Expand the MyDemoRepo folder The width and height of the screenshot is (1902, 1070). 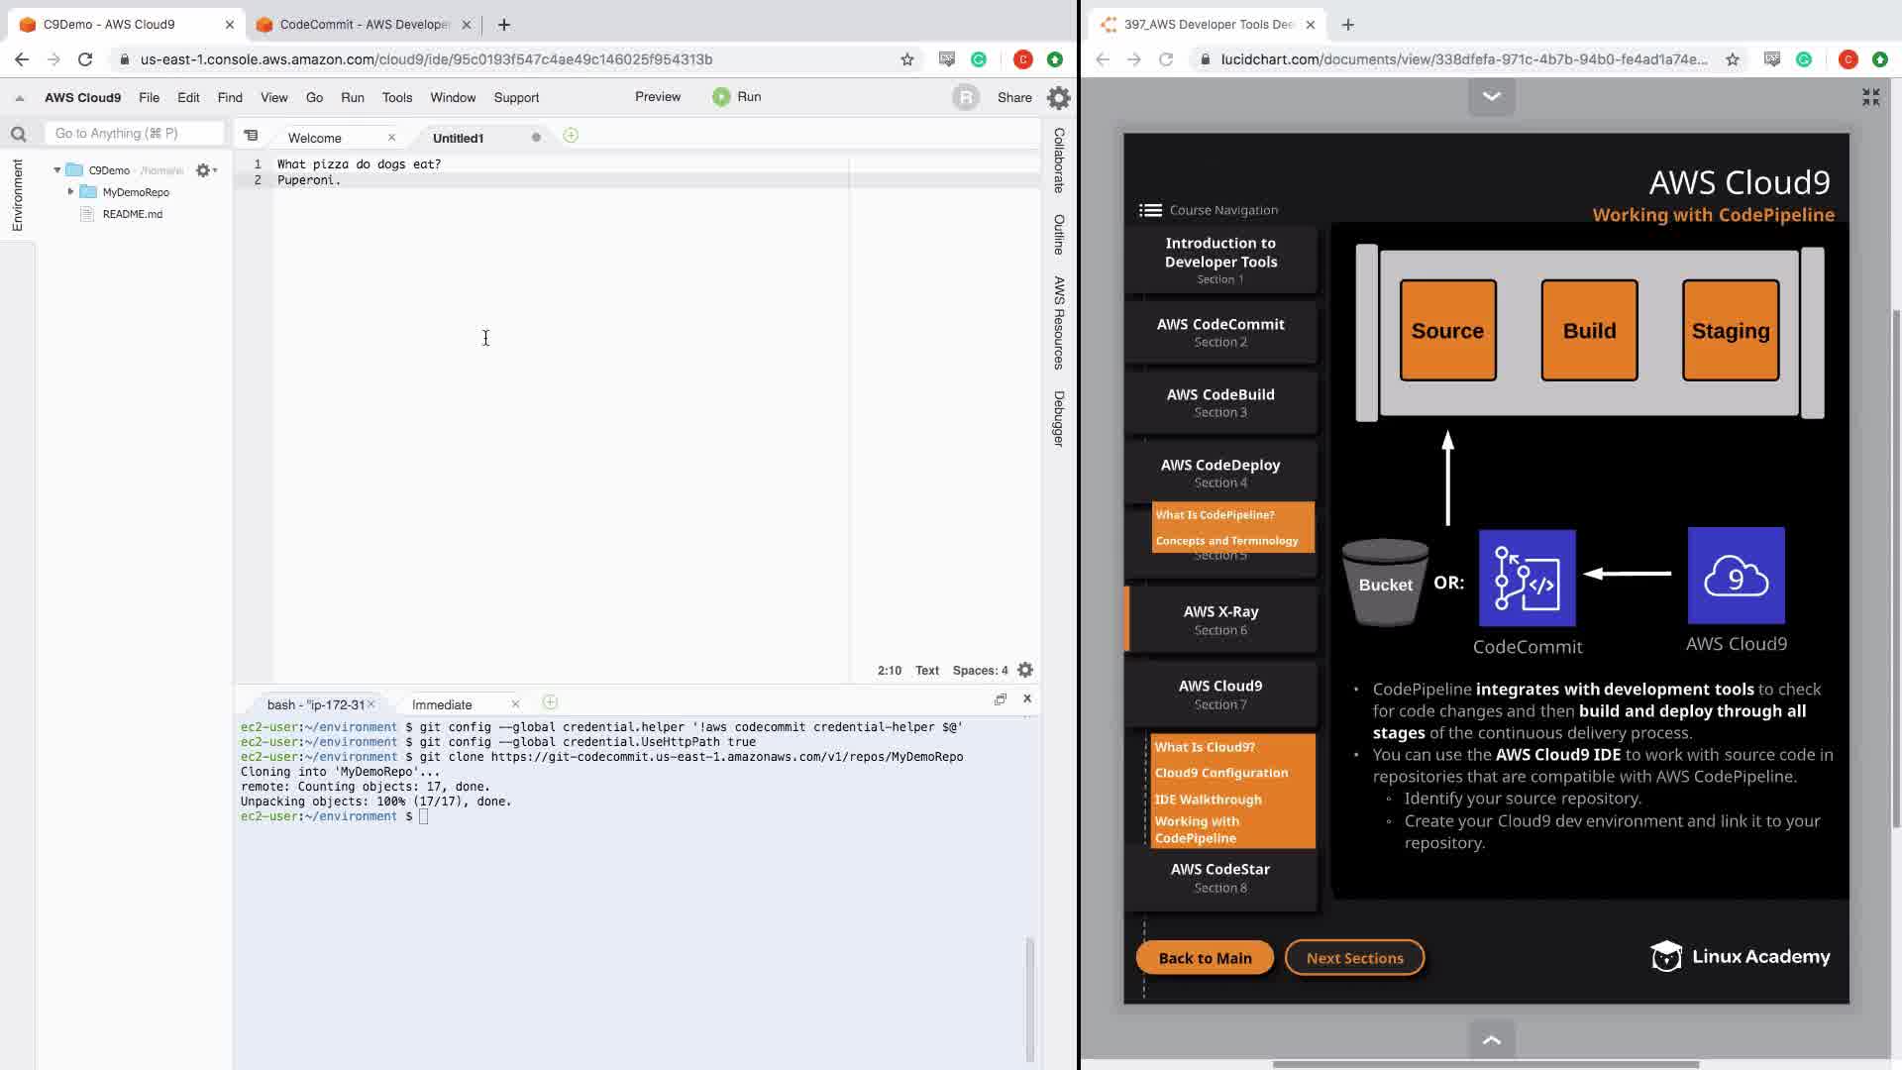pyautogui.click(x=70, y=191)
